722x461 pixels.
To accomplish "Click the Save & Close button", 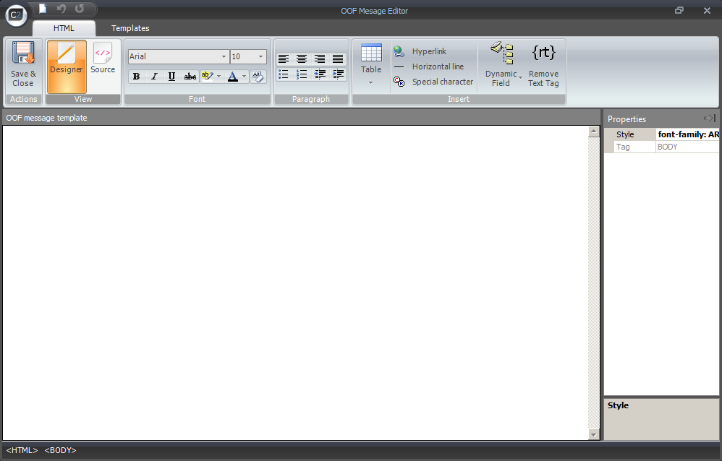I will tap(23, 66).
